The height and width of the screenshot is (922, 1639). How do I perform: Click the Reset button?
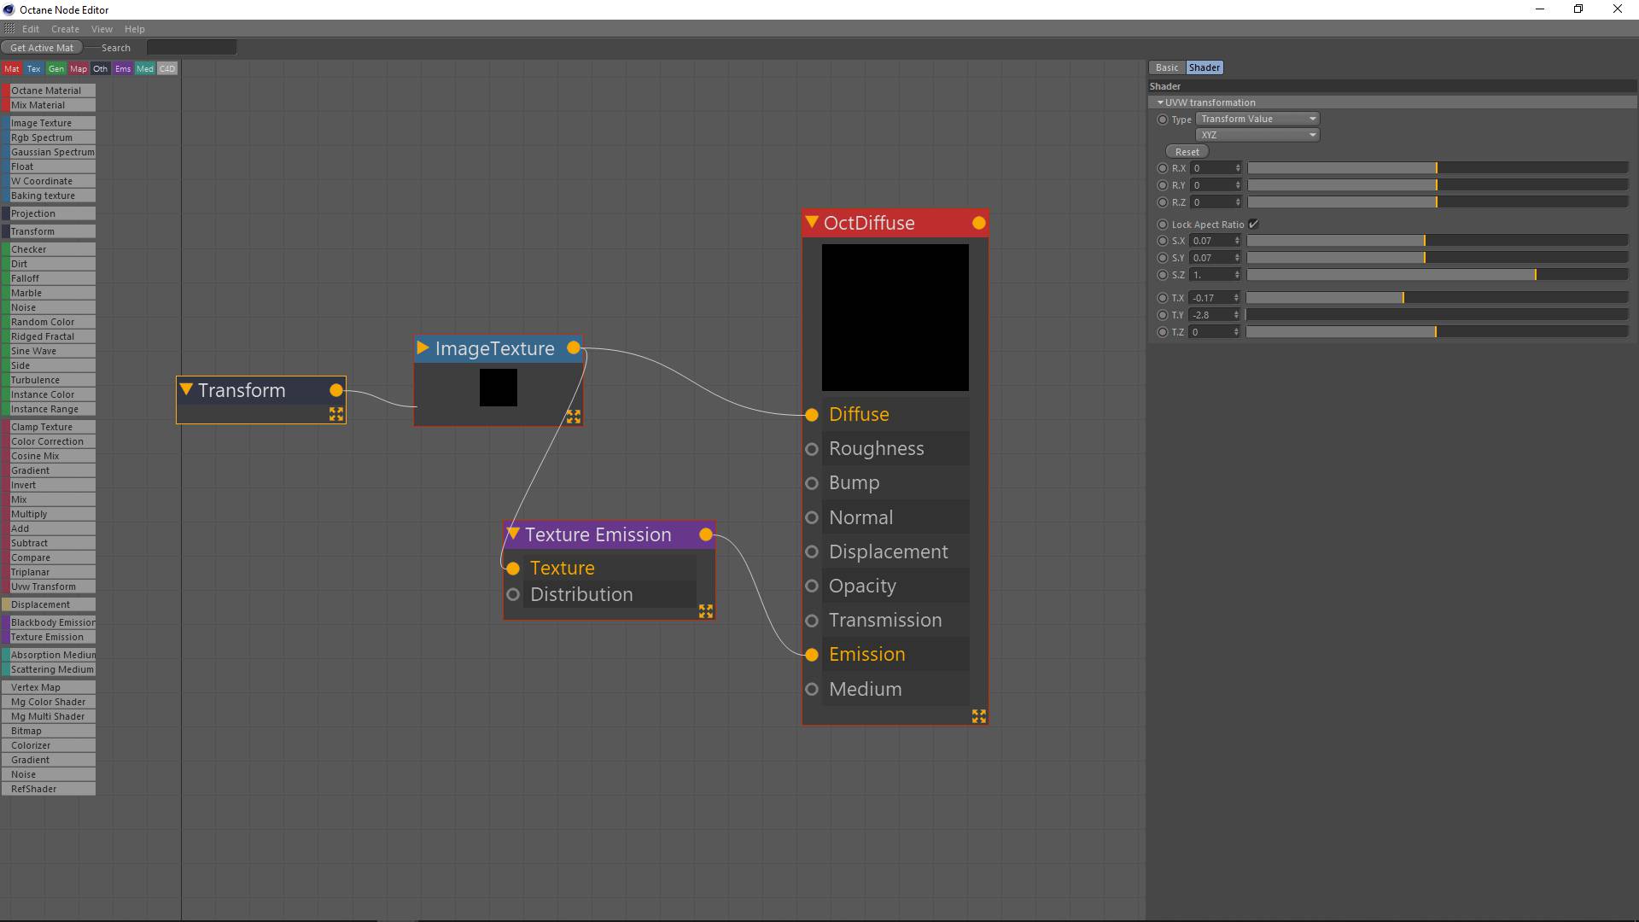pos(1187,152)
